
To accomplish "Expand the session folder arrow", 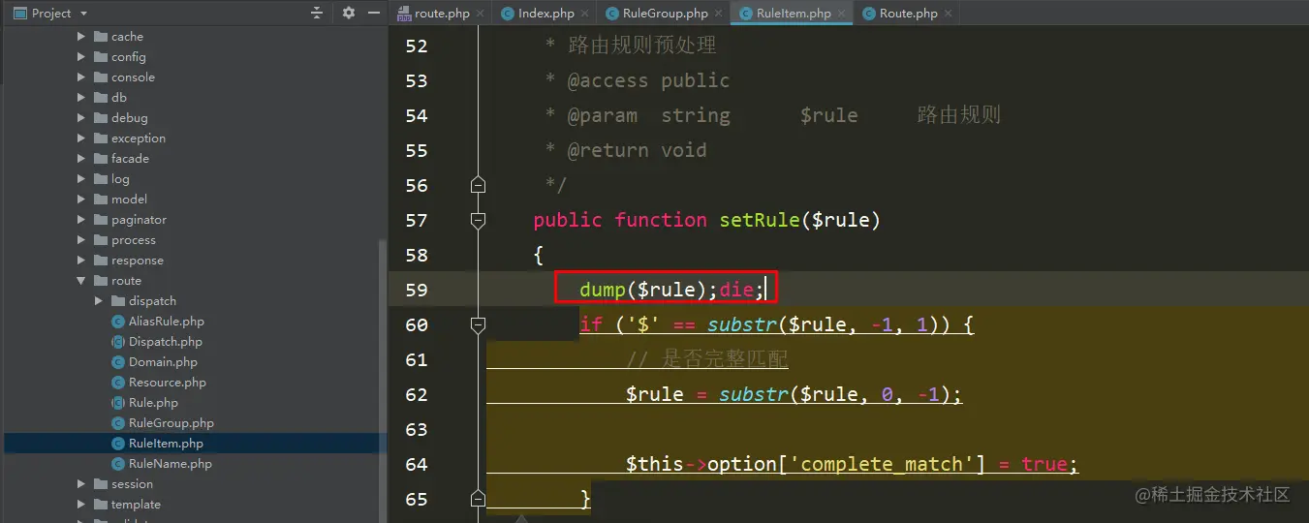I will (x=82, y=484).
